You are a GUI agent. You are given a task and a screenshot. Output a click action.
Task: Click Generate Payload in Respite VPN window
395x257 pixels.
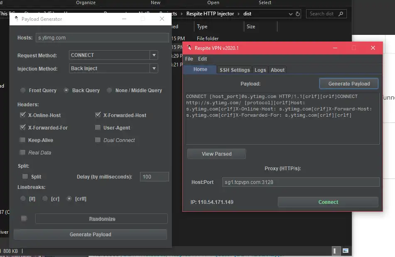click(x=349, y=83)
